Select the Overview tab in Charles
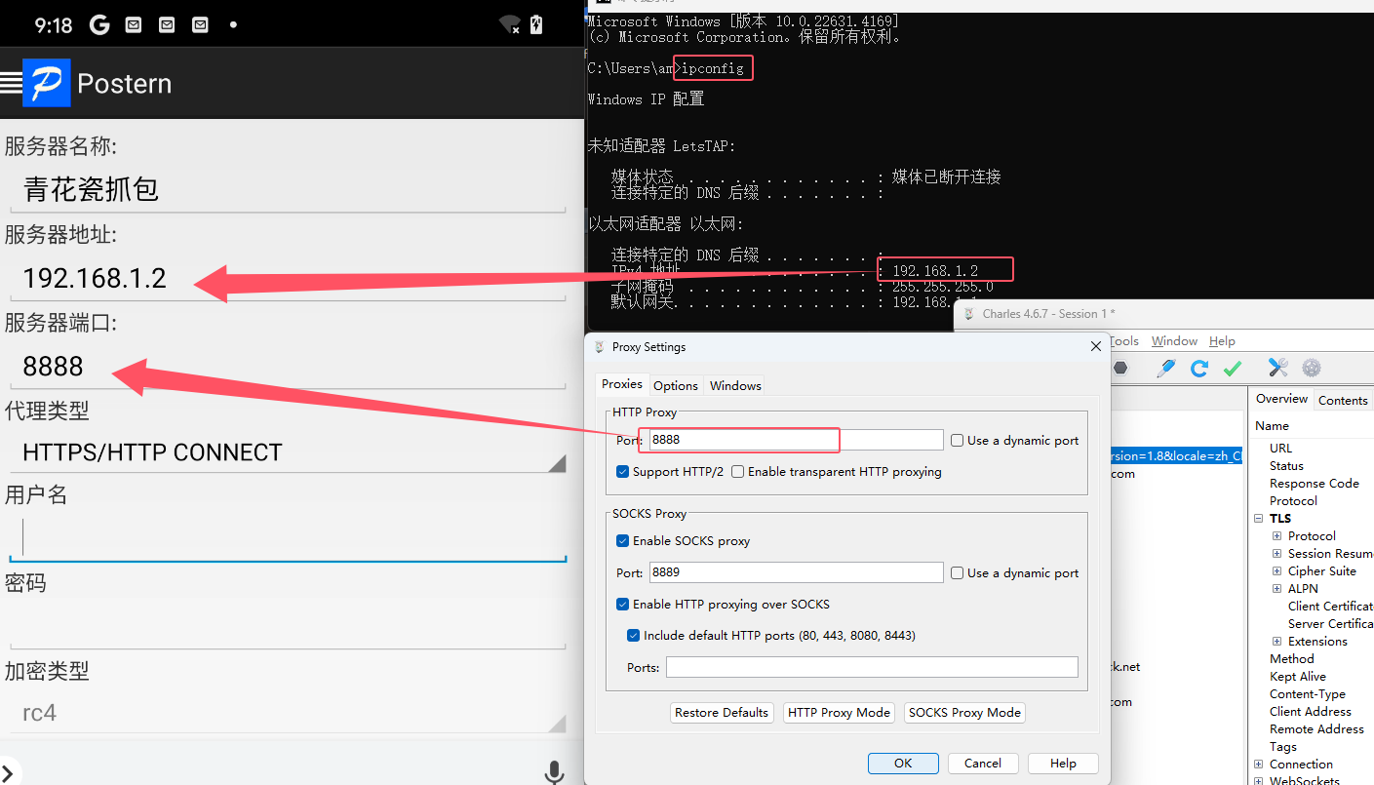Screen dimensions: 1374x785 1281,399
